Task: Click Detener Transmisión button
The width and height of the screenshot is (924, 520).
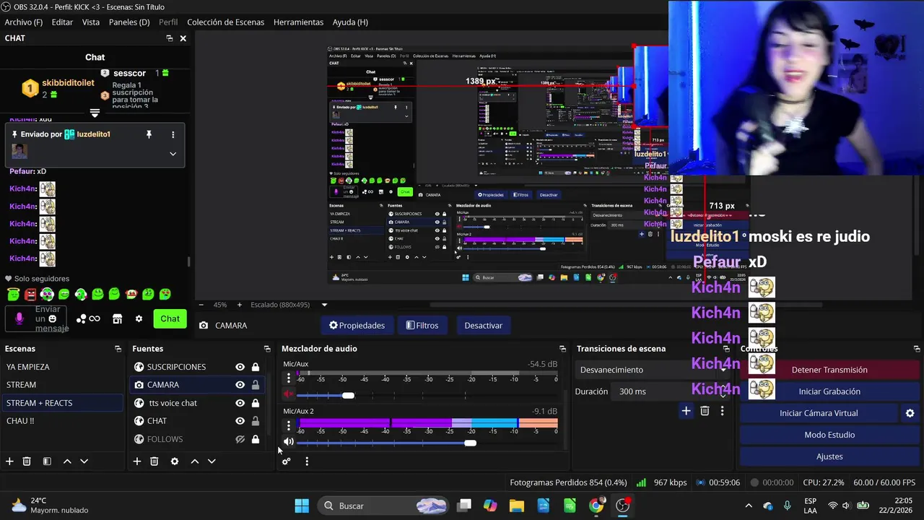Action: tap(829, 370)
